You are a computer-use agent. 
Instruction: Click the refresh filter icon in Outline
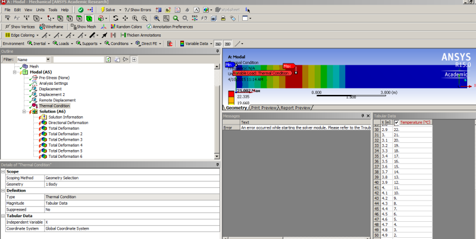click(108, 59)
